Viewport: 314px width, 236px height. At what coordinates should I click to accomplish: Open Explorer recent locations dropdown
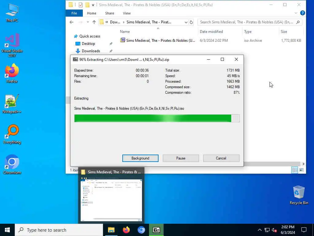(x=88, y=22)
